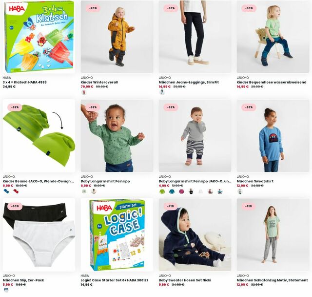Choose the green Baby Langarmshirt variant swatch
The height and width of the screenshot is (297, 312).
point(162,191)
